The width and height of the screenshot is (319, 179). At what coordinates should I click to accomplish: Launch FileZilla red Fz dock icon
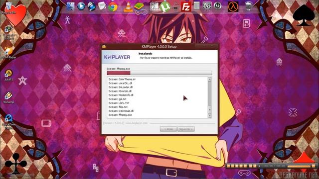[x=186, y=6]
